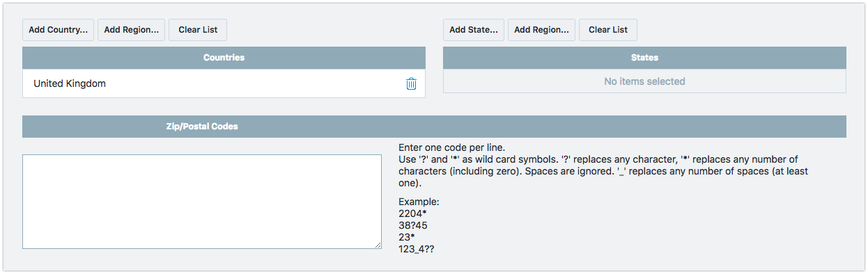
Task: Click the Zip/Postal Codes section header
Action: tap(434, 127)
